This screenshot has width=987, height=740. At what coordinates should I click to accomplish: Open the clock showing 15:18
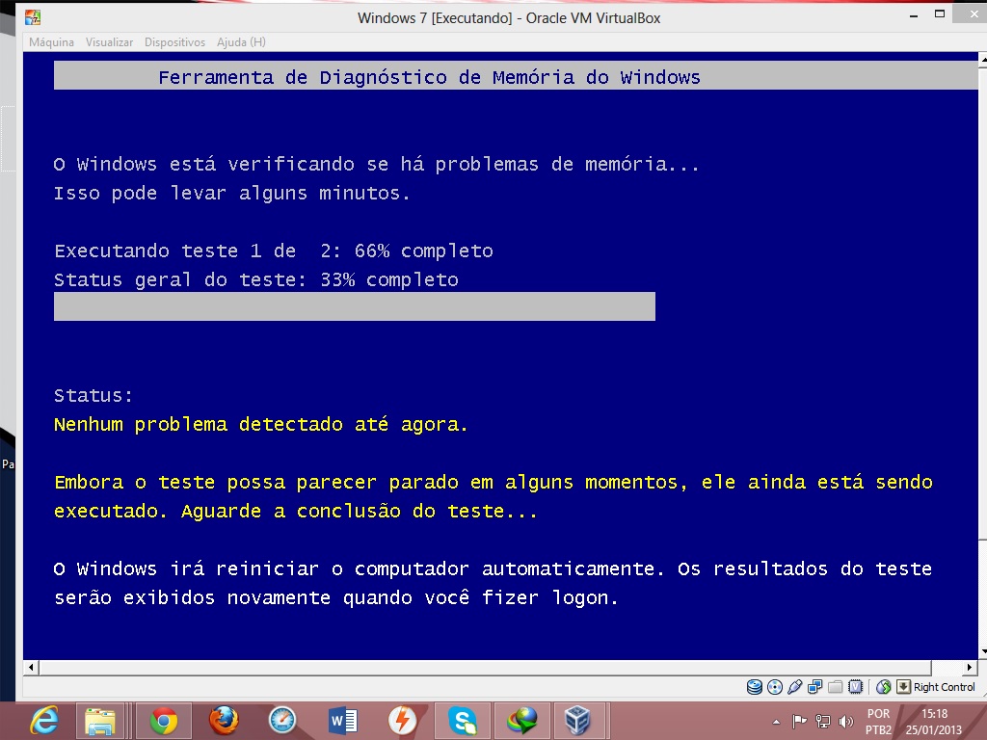click(934, 722)
